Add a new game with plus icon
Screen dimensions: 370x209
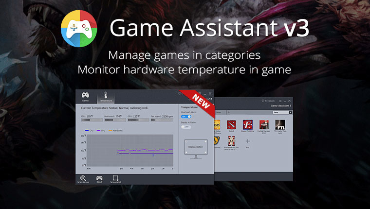247,141
